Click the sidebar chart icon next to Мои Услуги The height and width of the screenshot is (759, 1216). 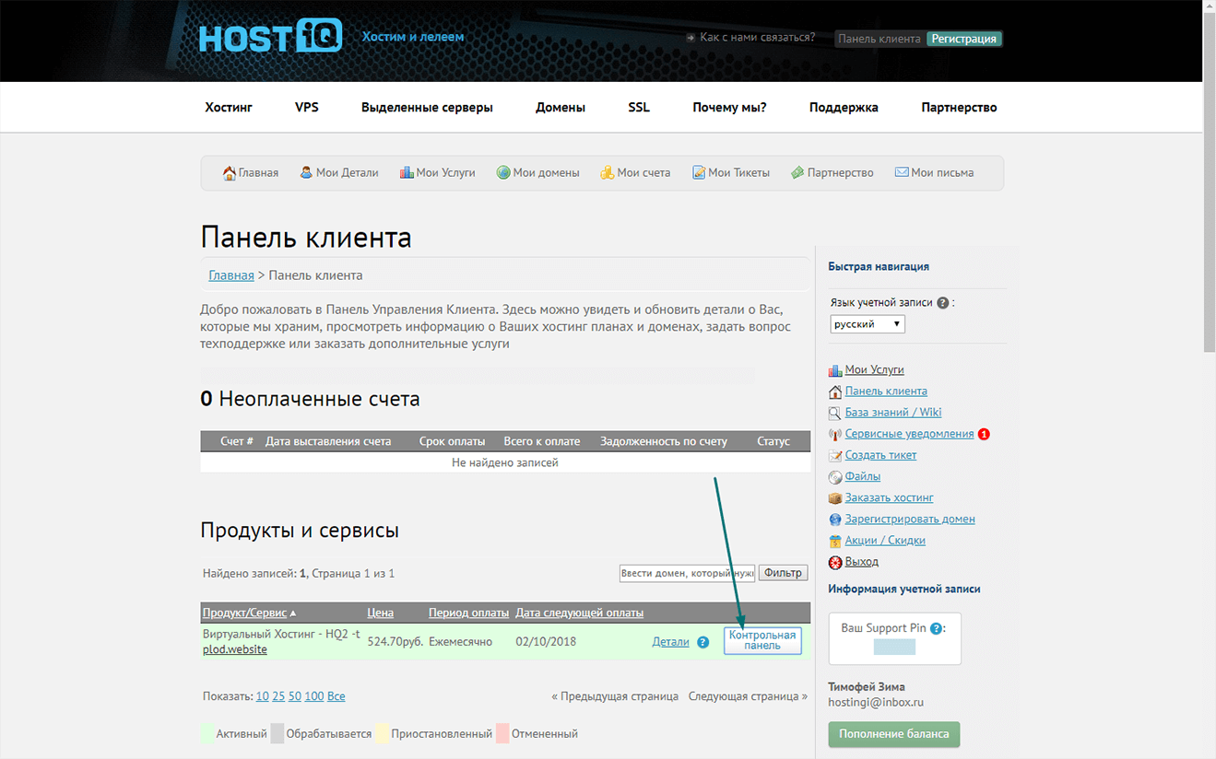click(835, 370)
